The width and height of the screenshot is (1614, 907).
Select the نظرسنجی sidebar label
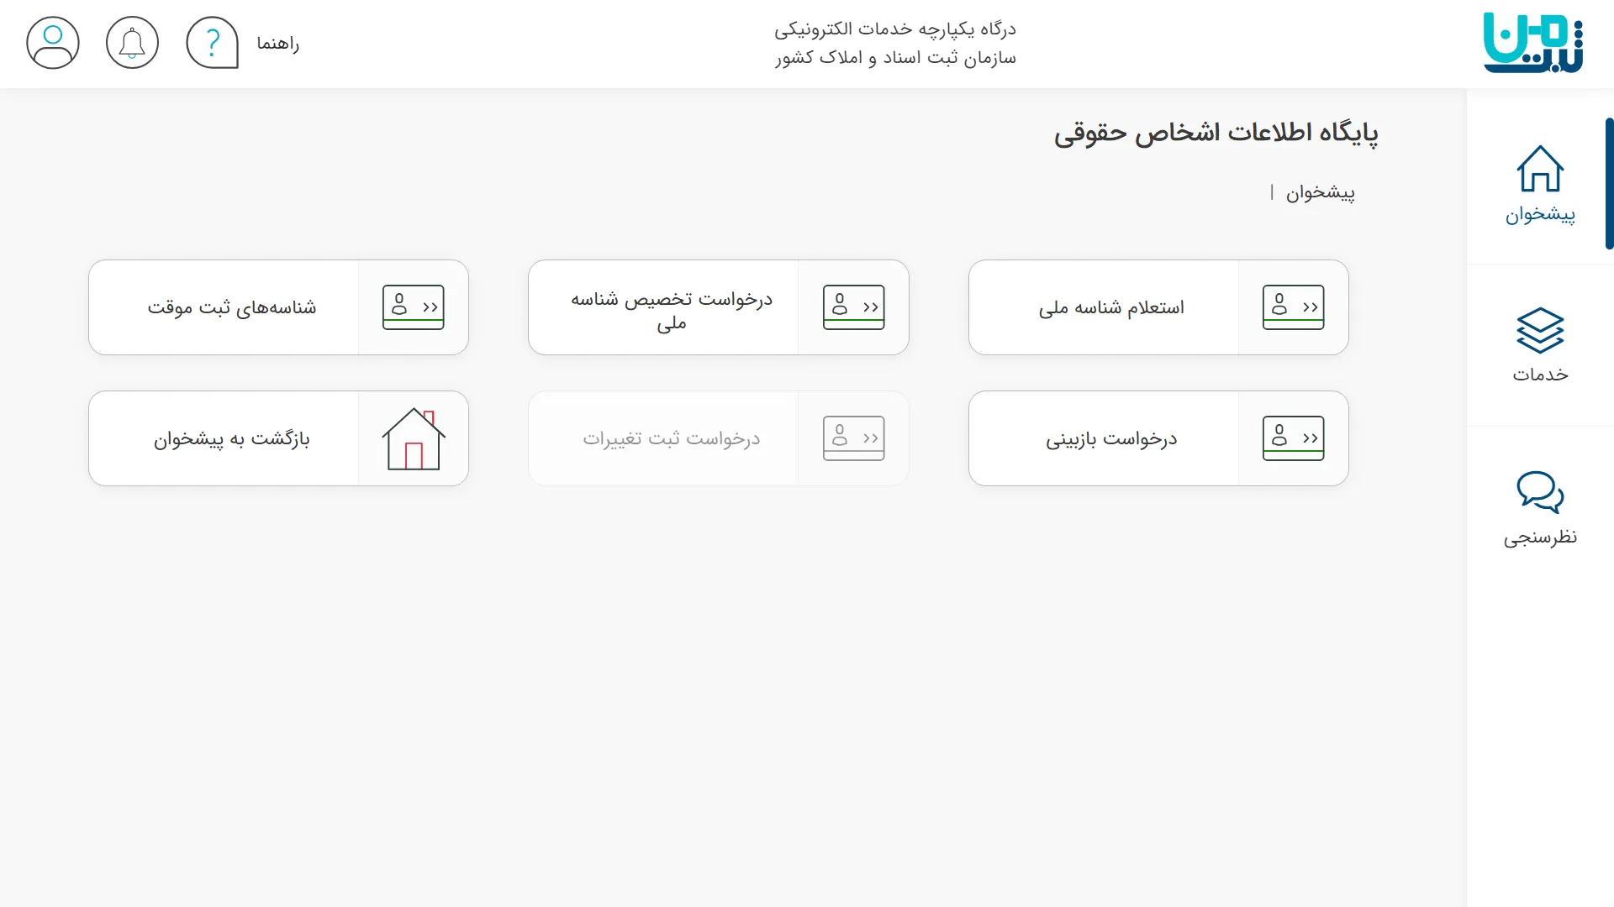[x=1540, y=537]
